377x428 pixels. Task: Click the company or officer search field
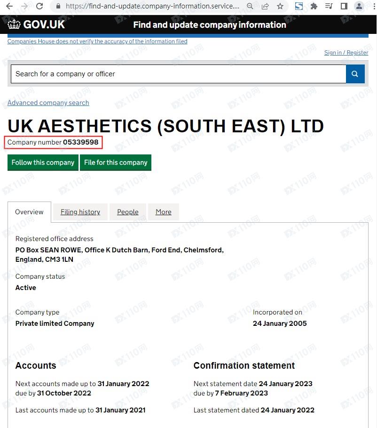[178, 74]
